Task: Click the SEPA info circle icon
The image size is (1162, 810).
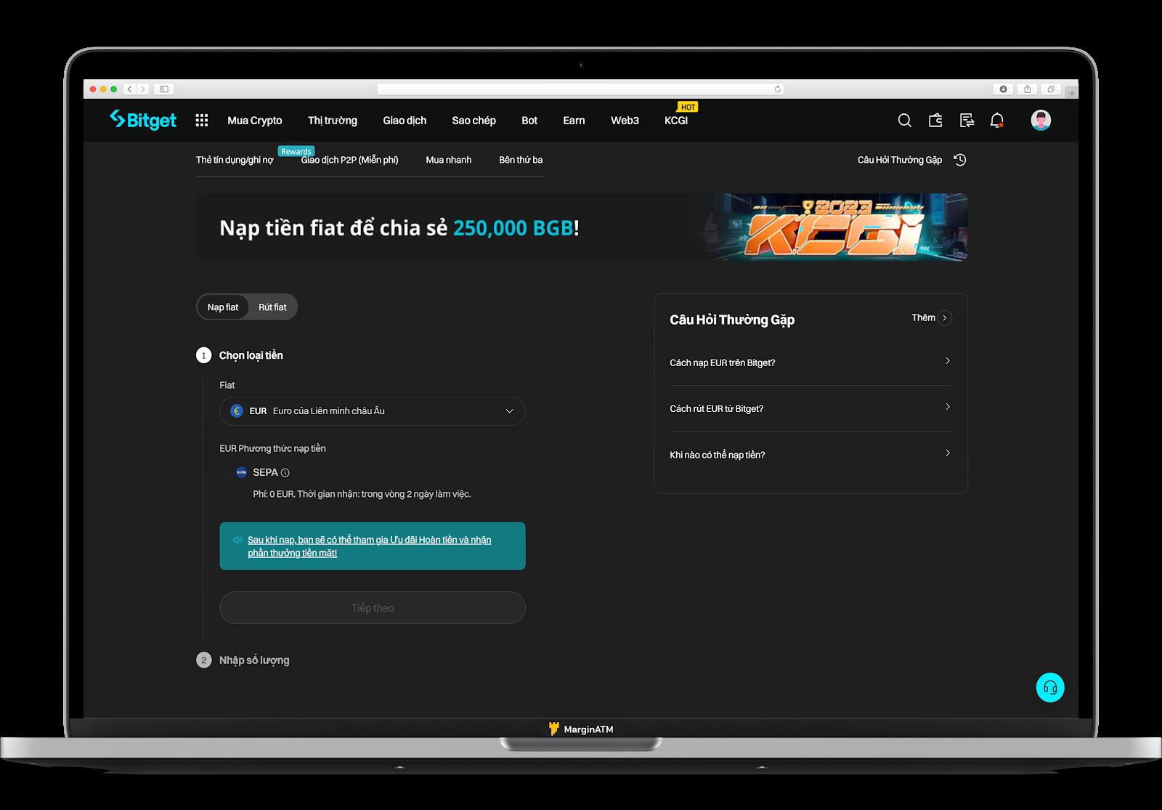Action: pyautogui.click(x=285, y=473)
